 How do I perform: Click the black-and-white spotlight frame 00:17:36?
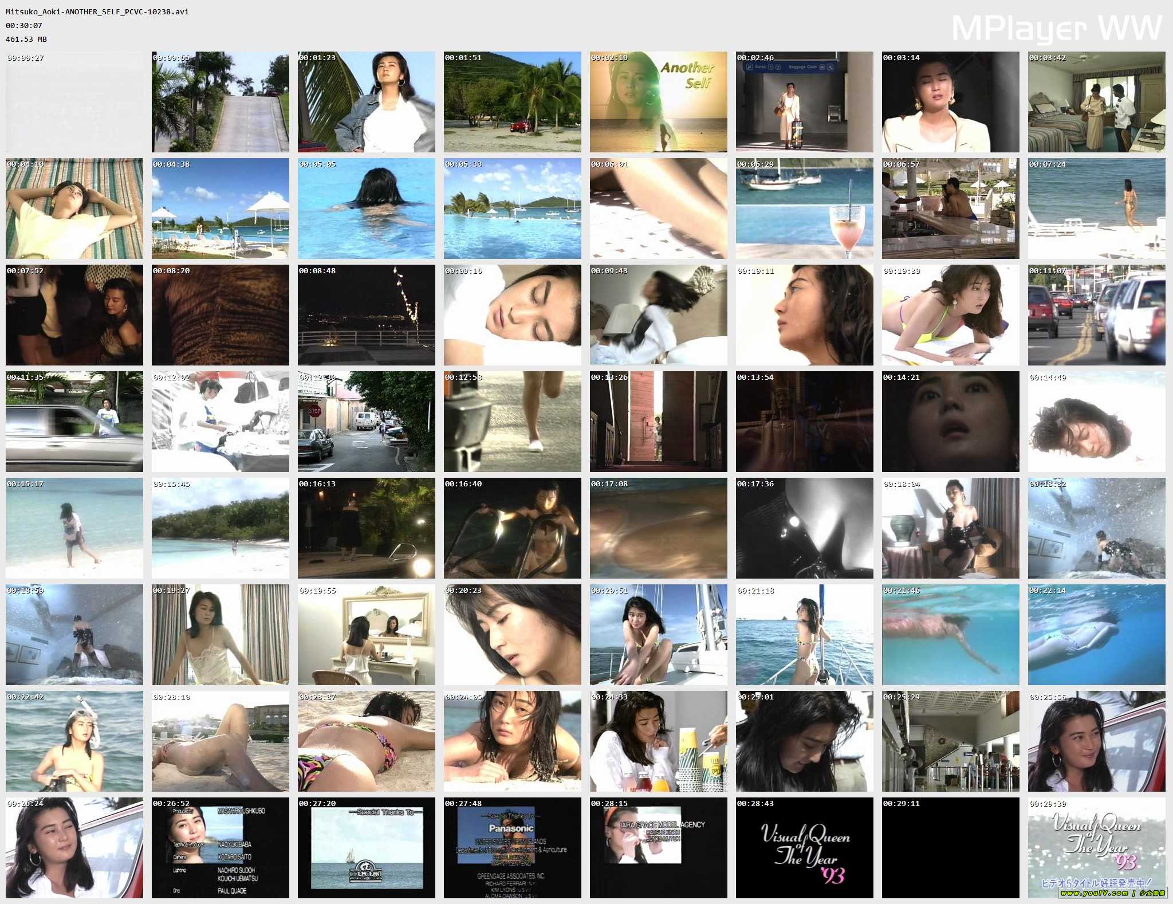point(805,528)
